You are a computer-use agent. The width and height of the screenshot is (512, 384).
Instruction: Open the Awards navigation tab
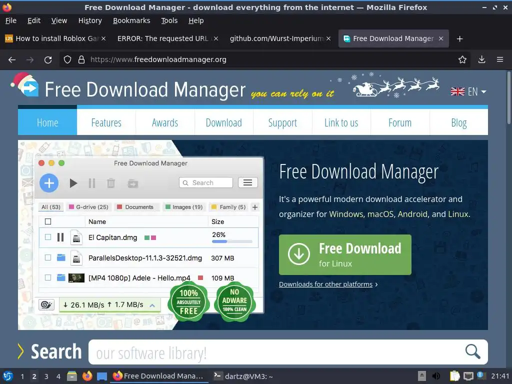click(x=165, y=122)
